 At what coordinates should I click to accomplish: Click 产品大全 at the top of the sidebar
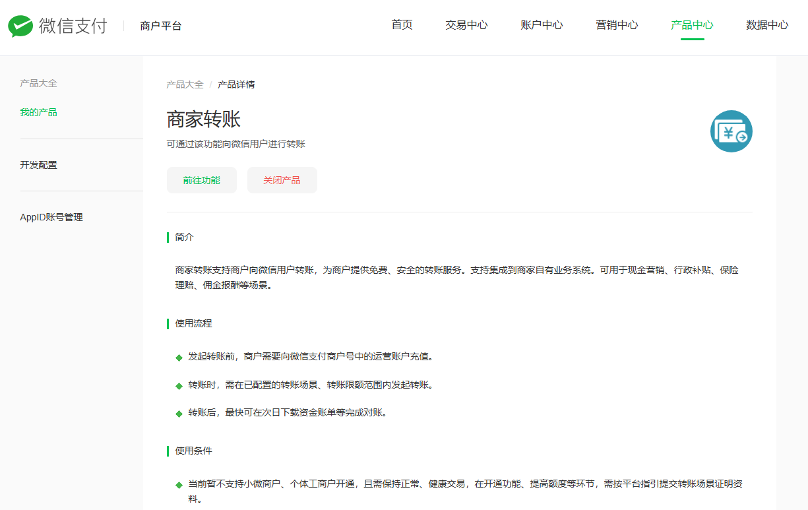38,82
